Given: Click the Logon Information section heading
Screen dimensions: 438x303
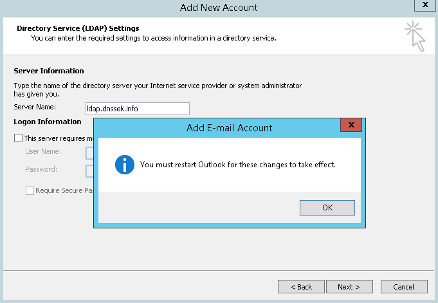Looking at the screenshot, I should 48,121.
